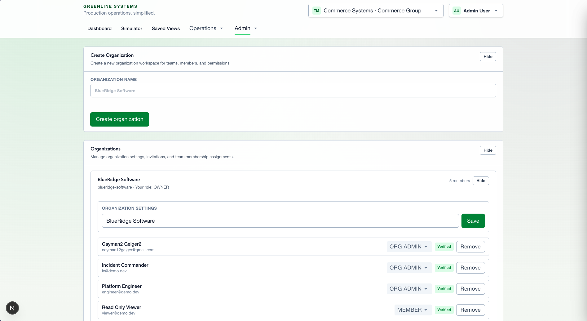
Task: Change Incident Commander's role via its dropdown
Action: coord(409,267)
